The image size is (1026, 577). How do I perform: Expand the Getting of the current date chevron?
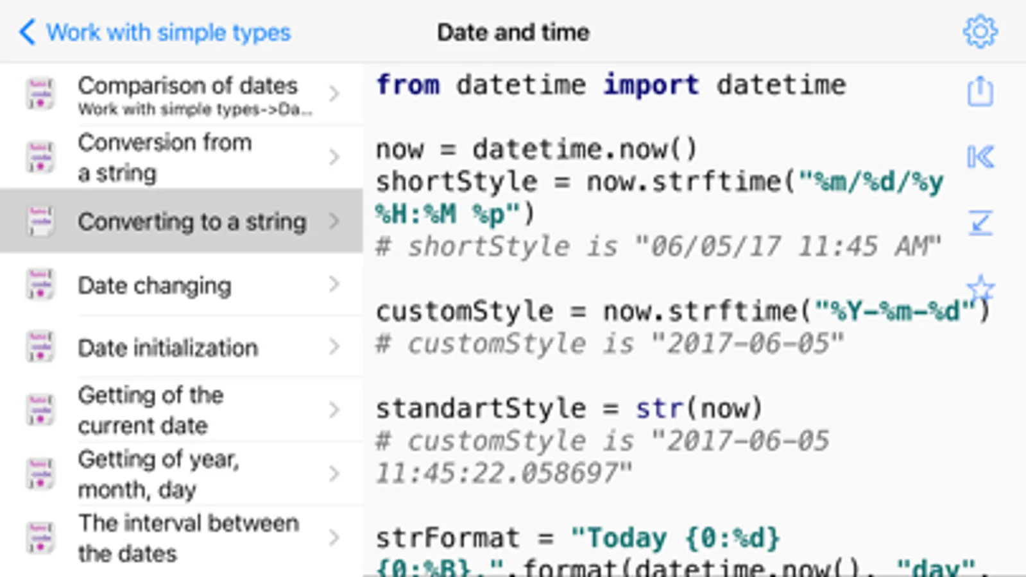(334, 410)
